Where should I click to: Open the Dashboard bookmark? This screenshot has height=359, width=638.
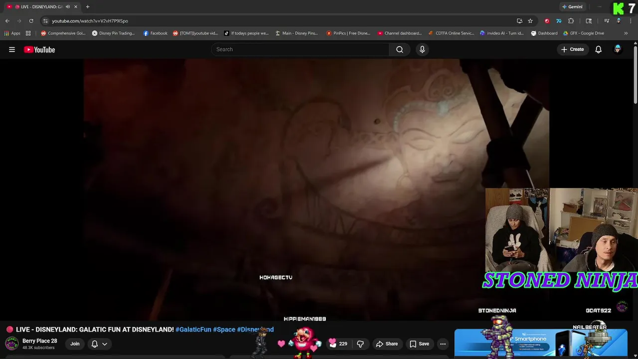544,33
